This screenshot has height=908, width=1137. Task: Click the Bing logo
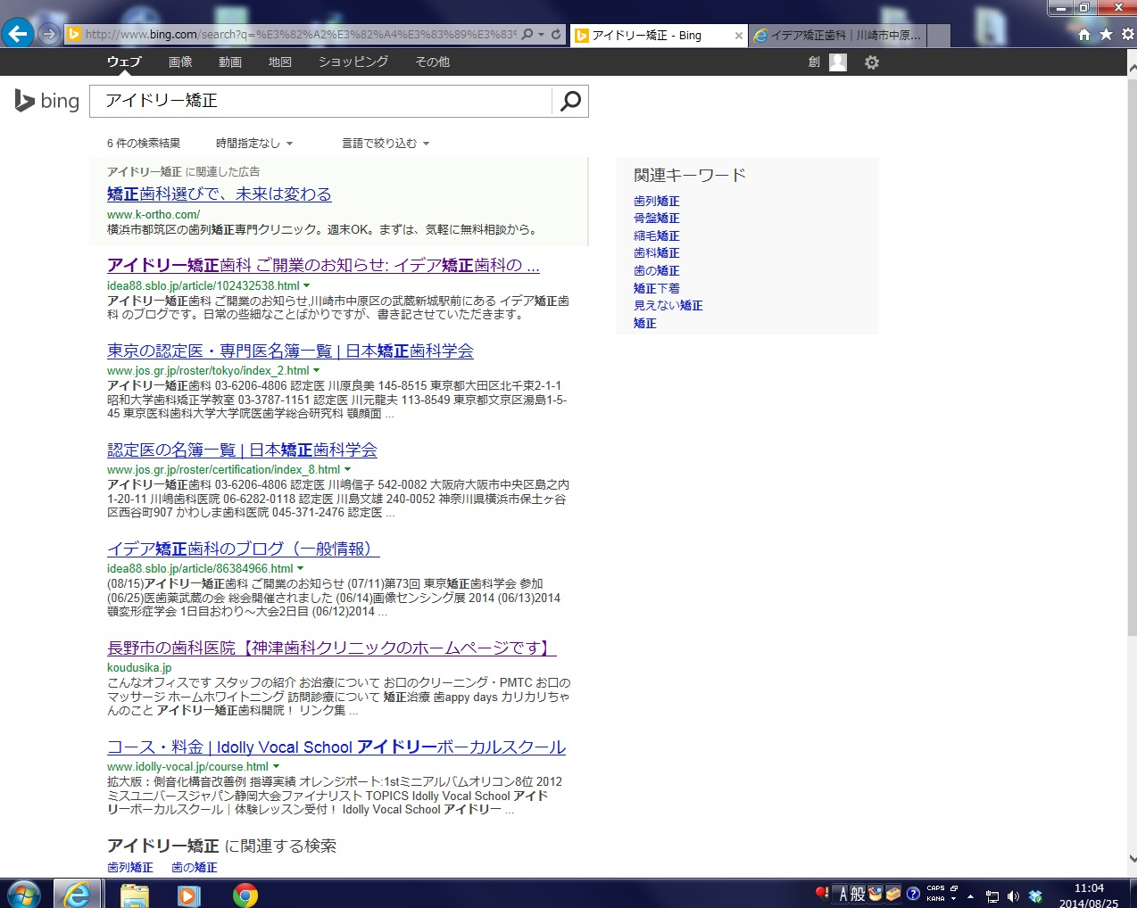47,101
